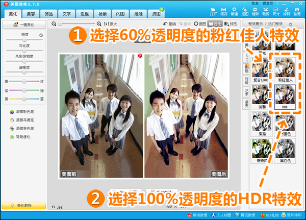This screenshot has width=306, height=220.
Task: Click the 清晰度 sharpness slider handle
Action: [x=24, y=72]
